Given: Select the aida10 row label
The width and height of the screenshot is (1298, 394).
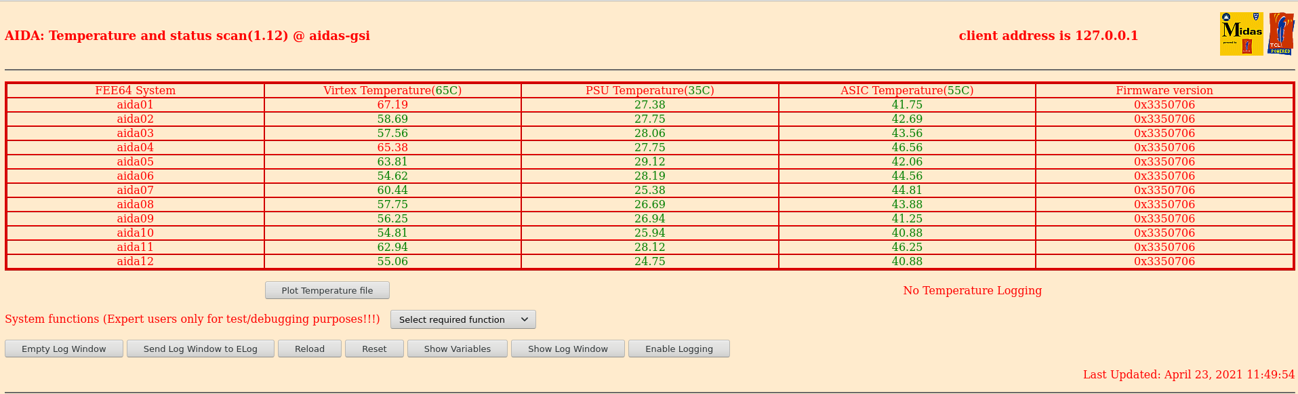Looking at the screenshot, I should [x=136, y=233].
